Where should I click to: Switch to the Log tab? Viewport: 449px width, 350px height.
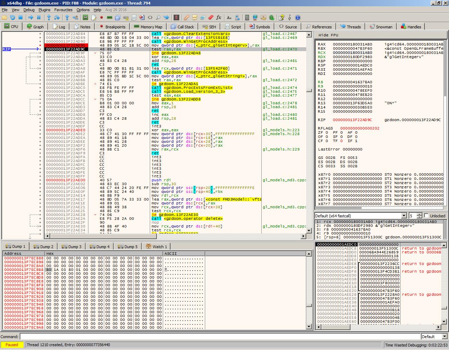coord(59,27)
